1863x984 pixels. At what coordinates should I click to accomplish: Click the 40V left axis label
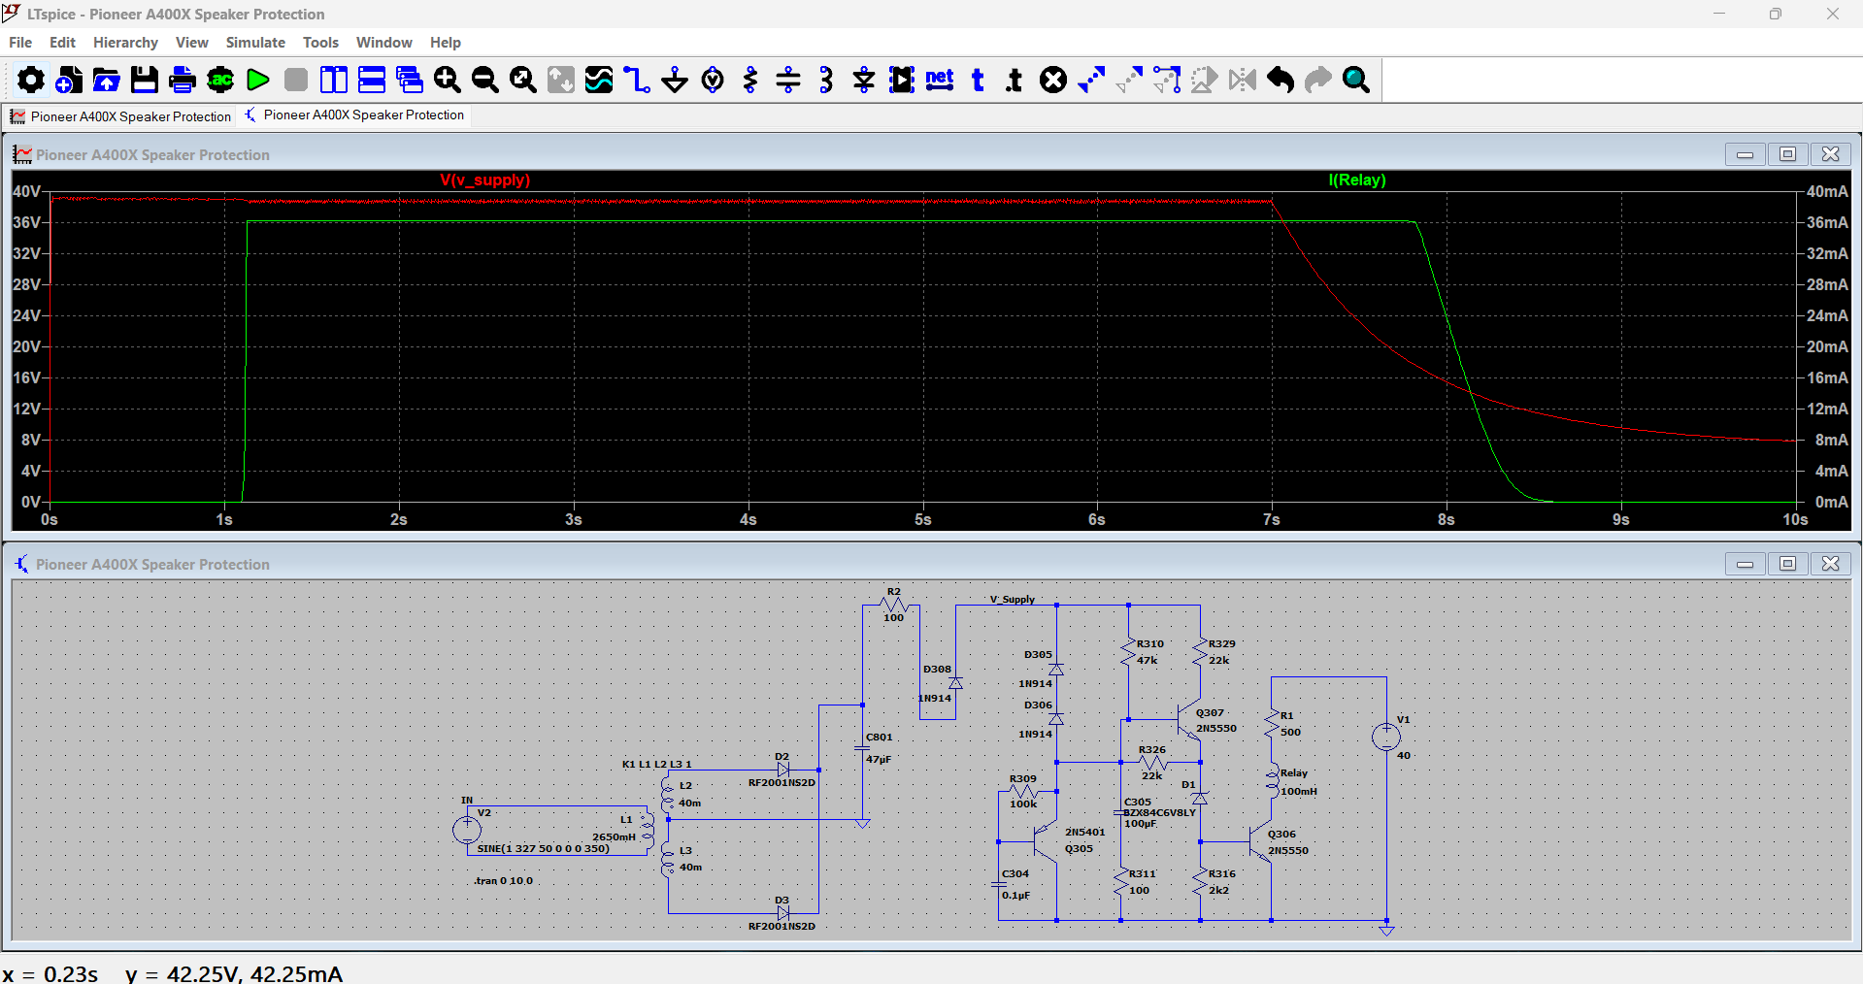coord(27,192)
